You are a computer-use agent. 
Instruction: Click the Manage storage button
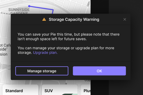click(42, 71)
